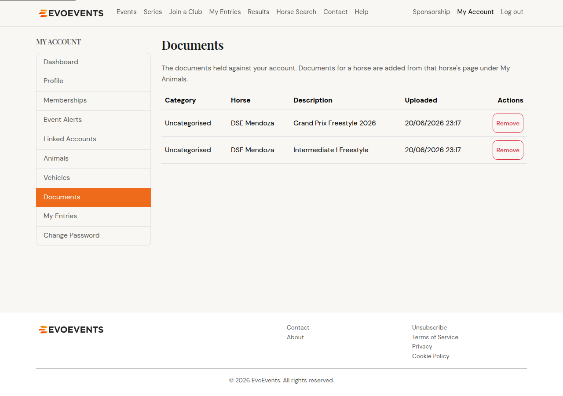The width and height of the screenshot is (563, 396).
Task: Click the upload date in the Intermediate I row
Action: [x=433, y=150]
